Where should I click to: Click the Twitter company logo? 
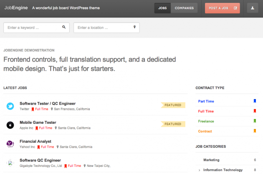[10, 106]
